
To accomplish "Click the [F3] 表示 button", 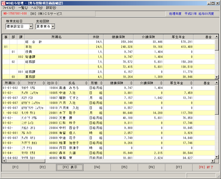I will point(70,167).
